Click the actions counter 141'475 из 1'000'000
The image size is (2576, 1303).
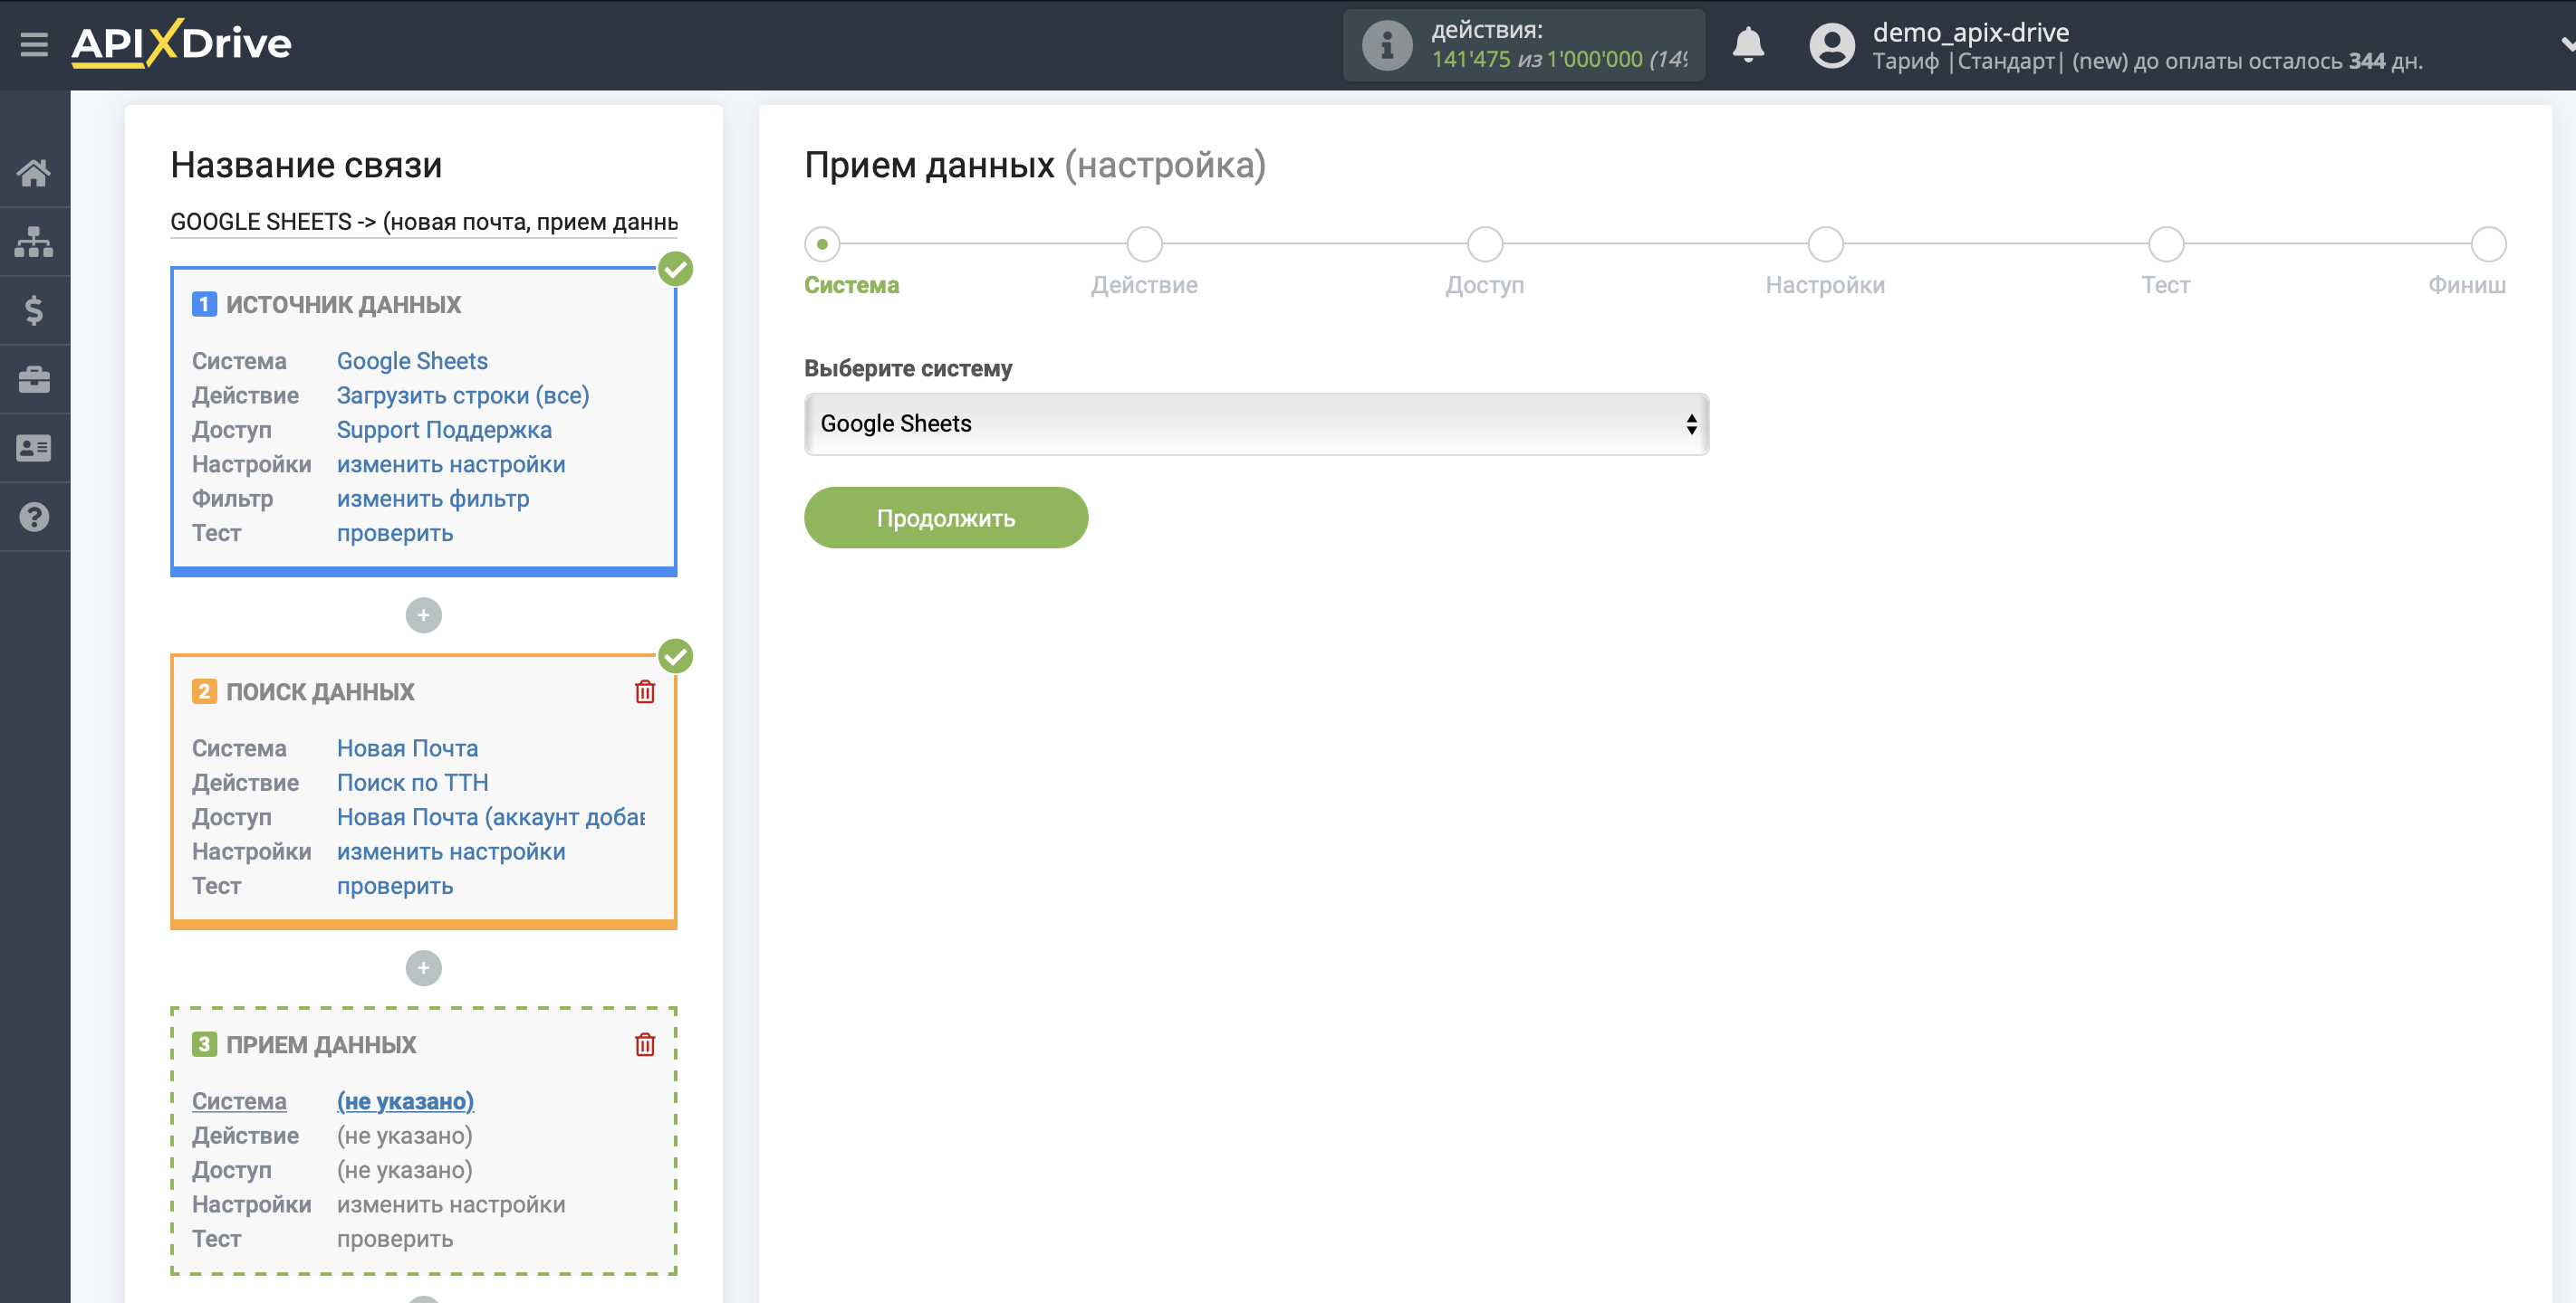point(1559,60)
